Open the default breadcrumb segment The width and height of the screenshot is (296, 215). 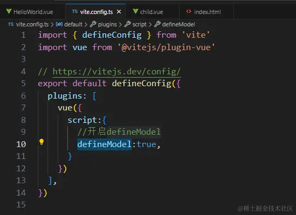click(x=73, y=24)
